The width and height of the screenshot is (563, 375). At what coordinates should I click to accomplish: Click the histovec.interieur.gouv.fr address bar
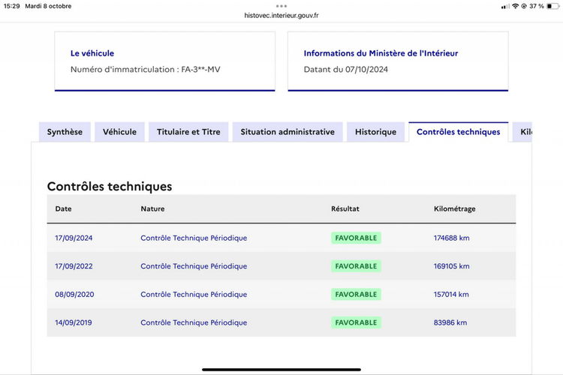[281, 14]
